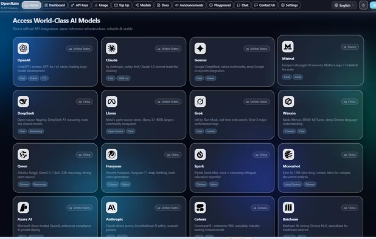Click the Baichuan card title text
The image size is (376, 239).
[x=290, y=220]
